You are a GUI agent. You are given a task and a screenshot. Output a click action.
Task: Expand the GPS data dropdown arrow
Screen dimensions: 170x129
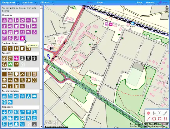click(52, 2)
